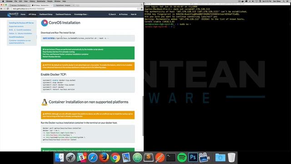Open Safari from the Dock

pos(93,158)
